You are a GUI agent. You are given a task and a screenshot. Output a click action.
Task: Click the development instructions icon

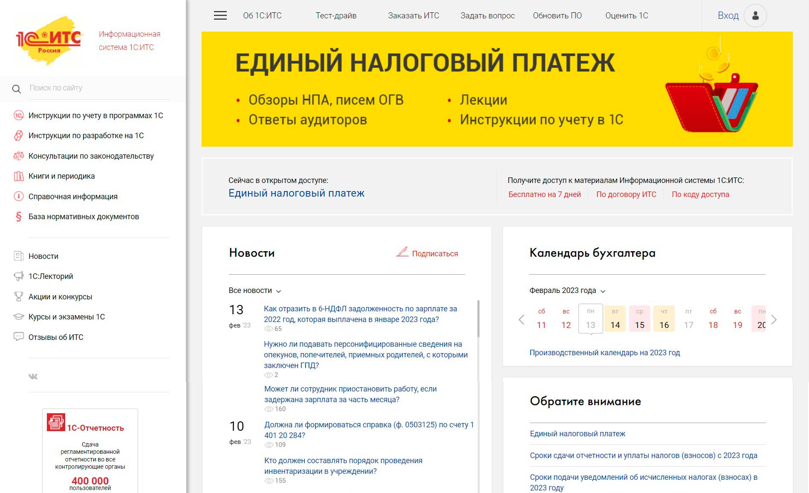18,136
